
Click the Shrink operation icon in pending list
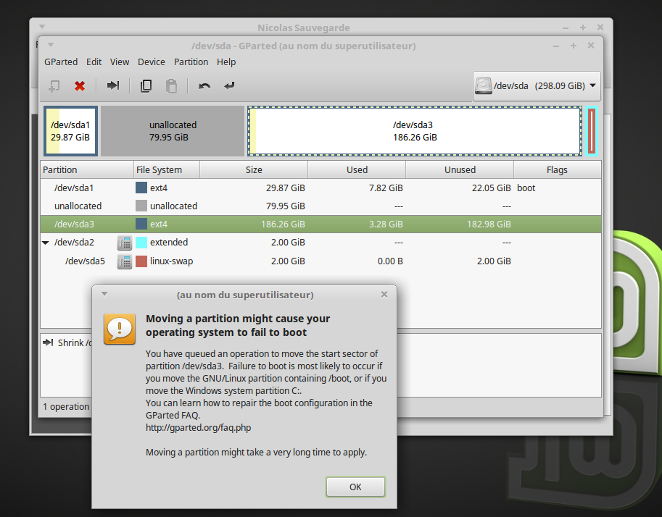[48, 342]
